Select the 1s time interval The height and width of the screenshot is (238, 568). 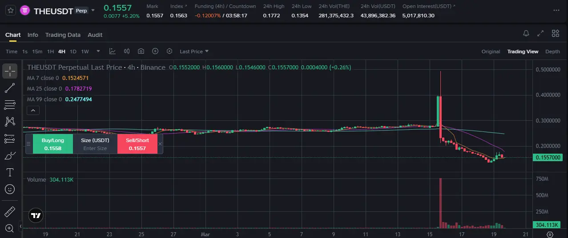coord(25,52)
